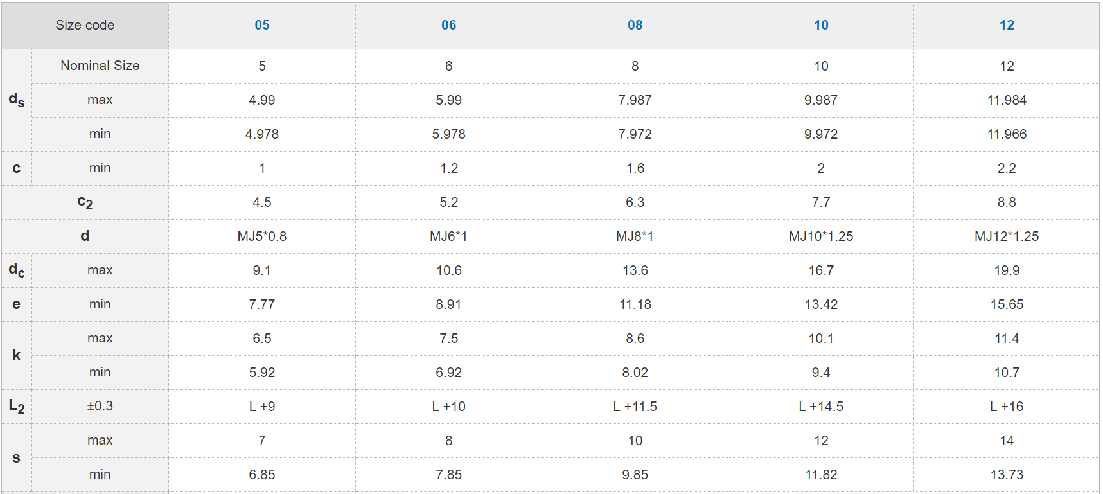Click the 19.9 dc max value
1103x494 pixels.
[x=1007, y=270]
